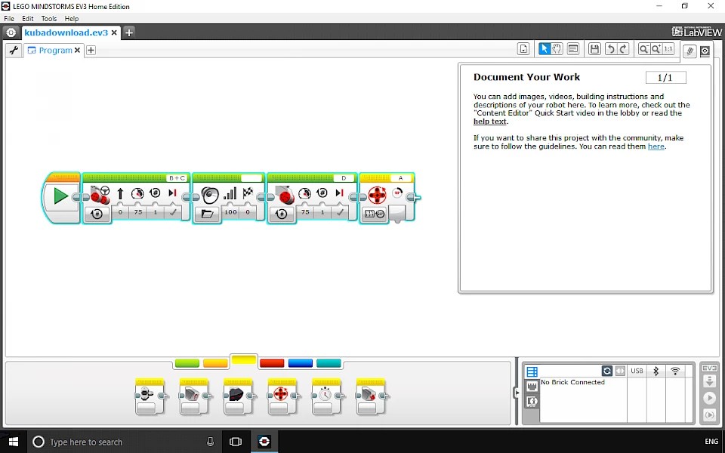
Task: Save the project with floppy disk icon
Action: pos(594,48)
